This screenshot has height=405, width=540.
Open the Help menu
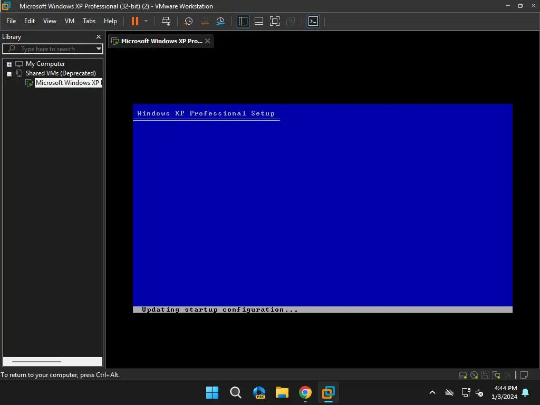[110, 21]
